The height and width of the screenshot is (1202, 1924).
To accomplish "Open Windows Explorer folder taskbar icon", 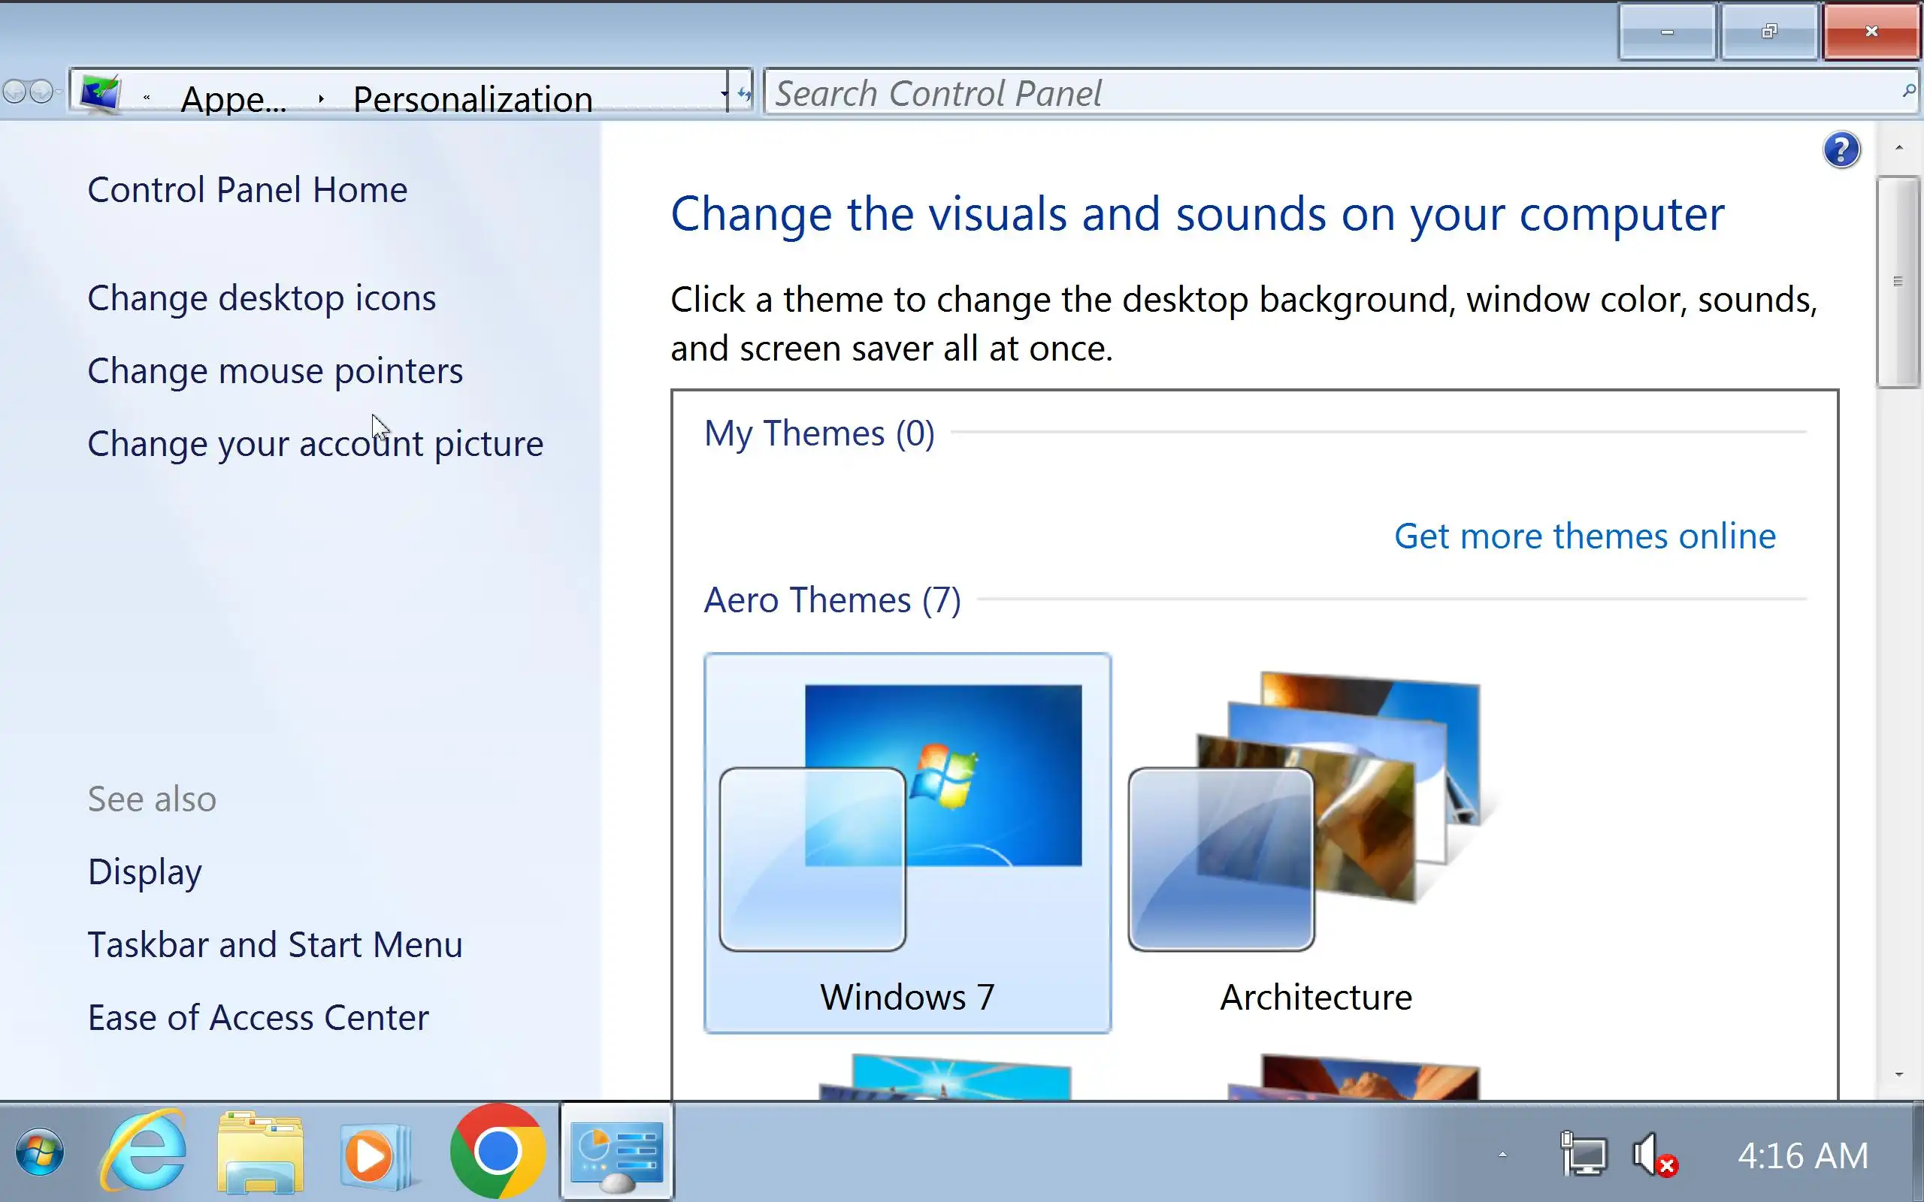I will pos(261,1152).
